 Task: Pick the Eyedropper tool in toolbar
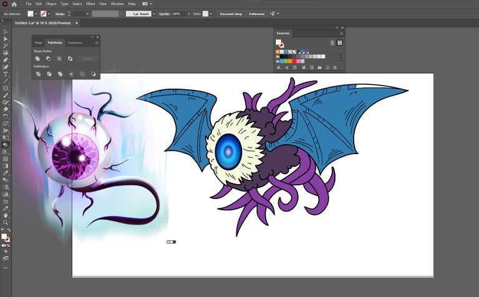pyautogui.click(x=6, y=173)
